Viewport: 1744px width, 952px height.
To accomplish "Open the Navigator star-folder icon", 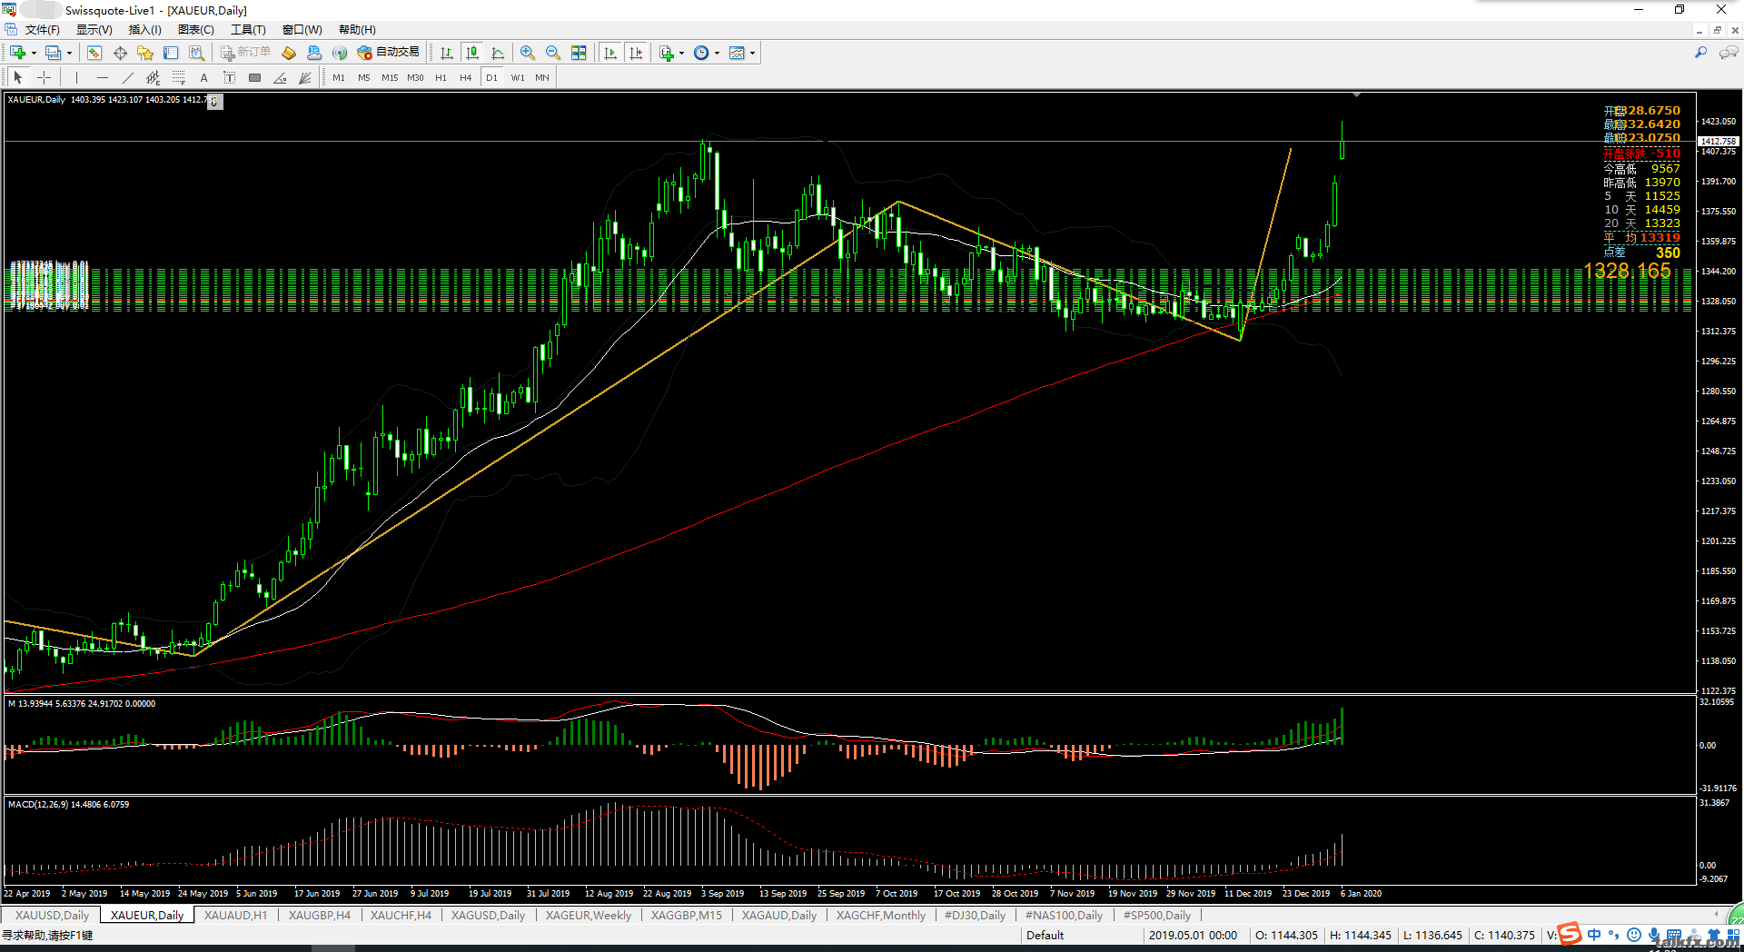I will [x=145, y=53].
